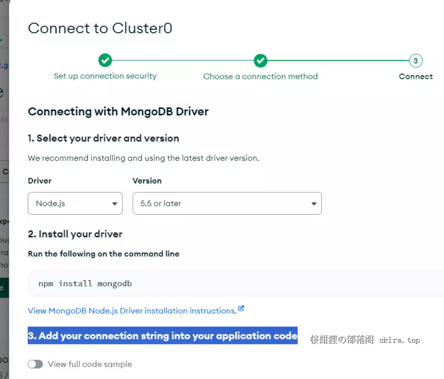The image size is (444, 379).
Task: Select the Connect step label
Action: [x=416, y=77]
